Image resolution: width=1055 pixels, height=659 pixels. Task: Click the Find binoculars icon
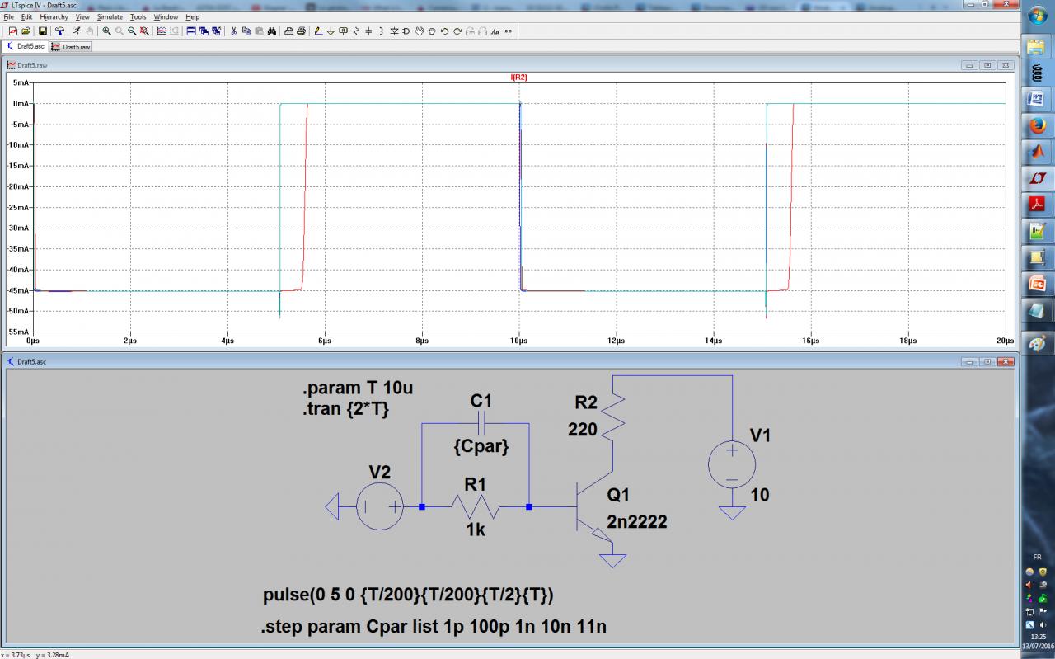tap(271, 31)
